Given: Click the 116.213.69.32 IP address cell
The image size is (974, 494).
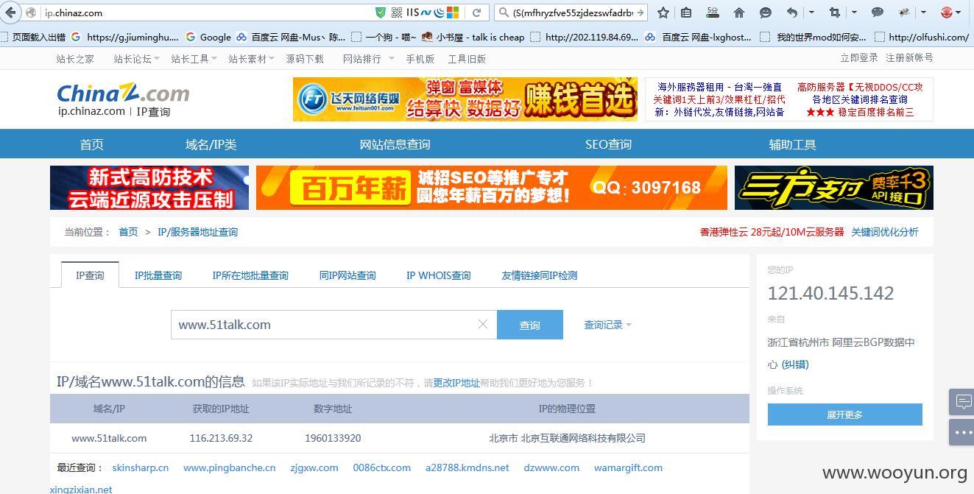Looking at the screenshot, I should click(x=221, y=438).
